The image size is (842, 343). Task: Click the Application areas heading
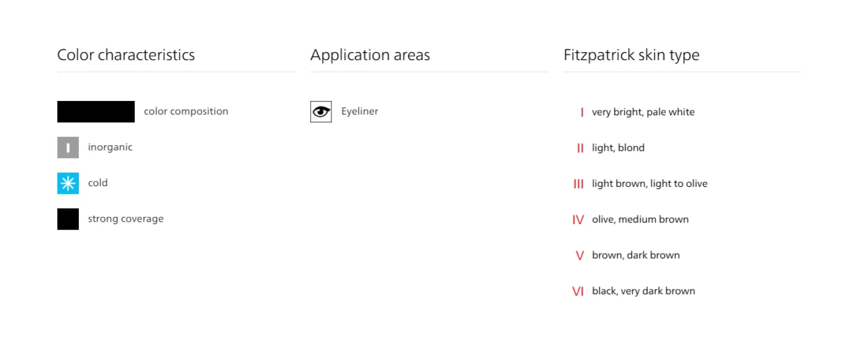click(370, 55)
